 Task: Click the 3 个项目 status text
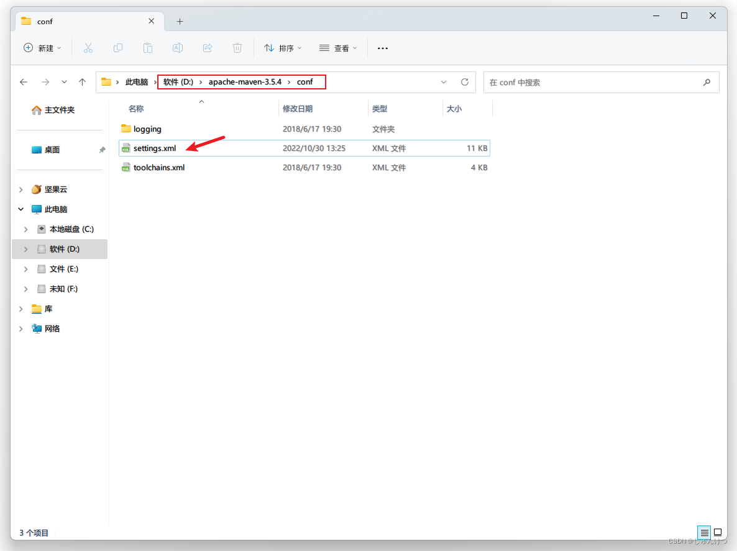(x=34, y=533)
